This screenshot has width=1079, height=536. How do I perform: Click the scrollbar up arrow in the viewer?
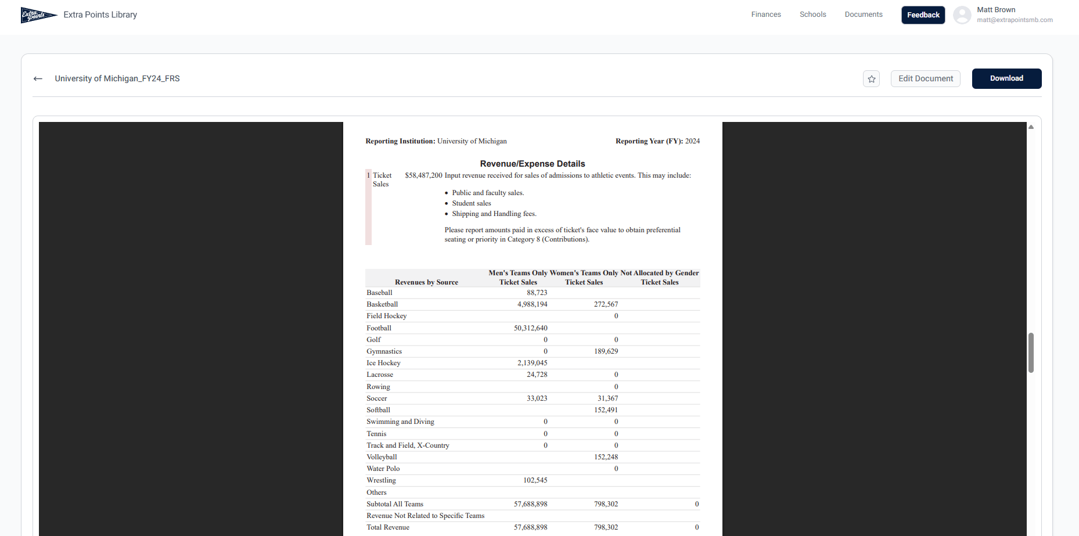tap(1031, 127)
